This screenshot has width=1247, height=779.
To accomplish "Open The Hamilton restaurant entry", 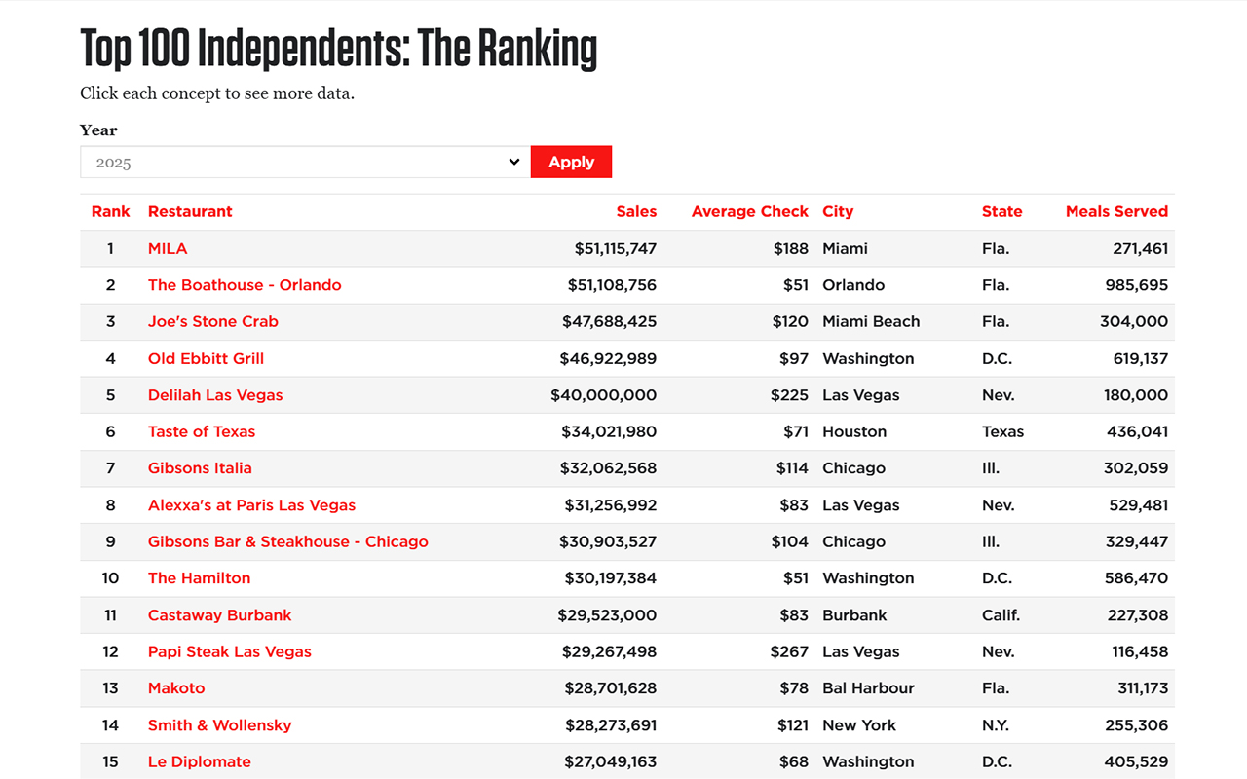I will (x=199, y=577).
